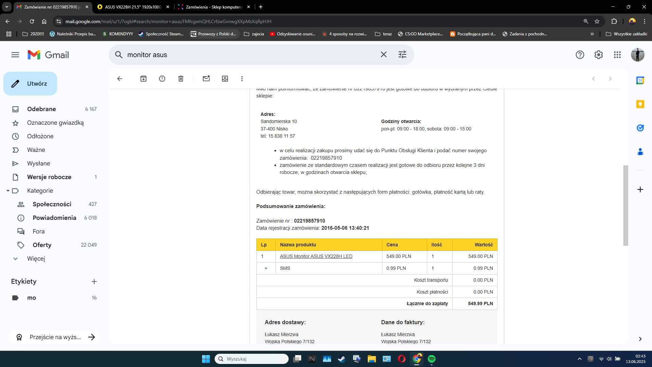This screenshot has height=367, width=652.
Task: Open a new browser tab
Action: coord(260,7)
